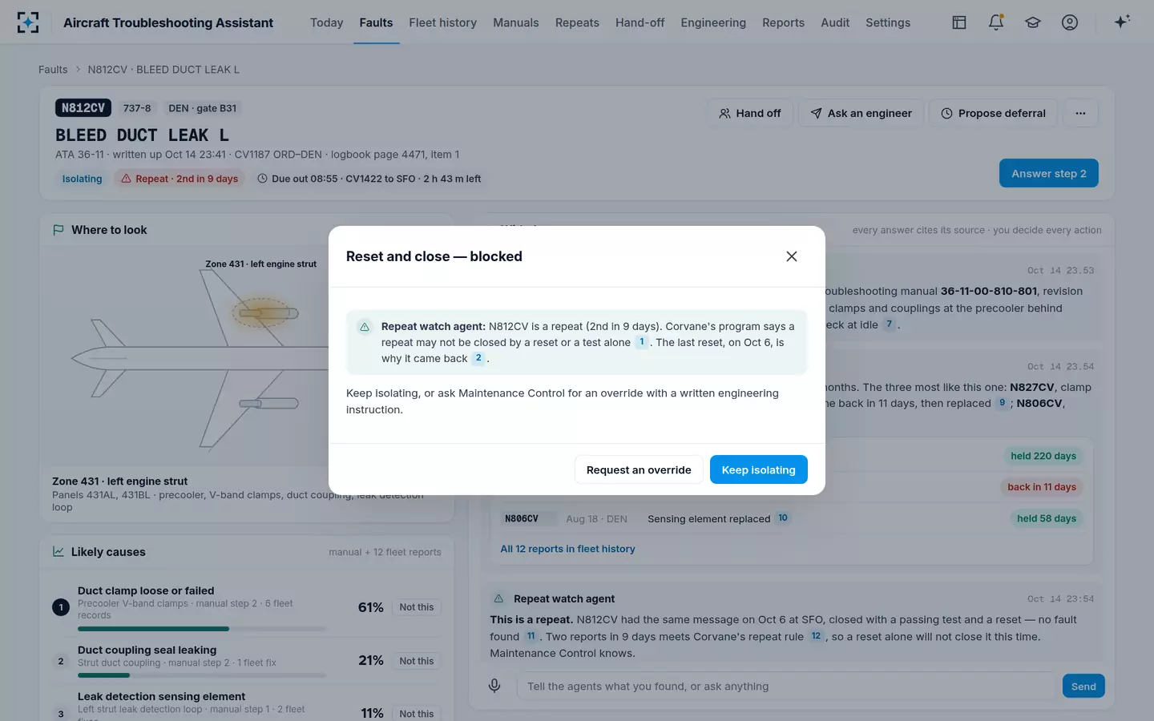Open the notifications bell
Screen dimensions: 1154x721
pos(996,22)
